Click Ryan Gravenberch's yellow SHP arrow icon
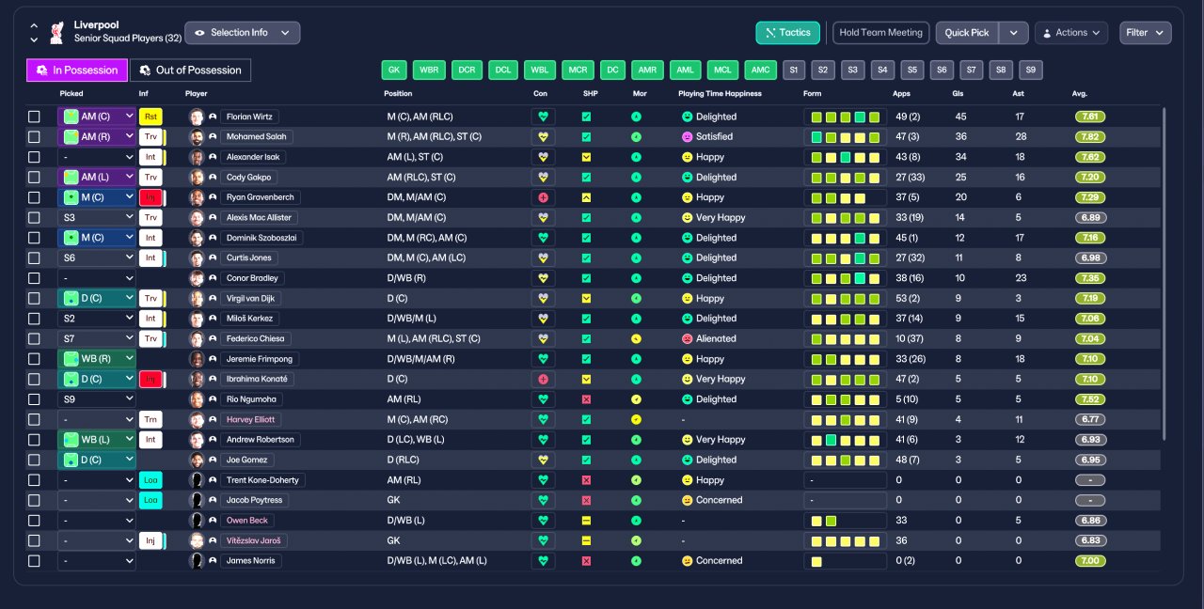1204x609 pixels. click(x=586, y=197)
